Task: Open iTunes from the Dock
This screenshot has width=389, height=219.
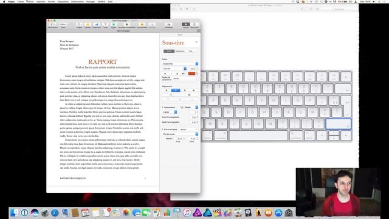Action: 187,213
